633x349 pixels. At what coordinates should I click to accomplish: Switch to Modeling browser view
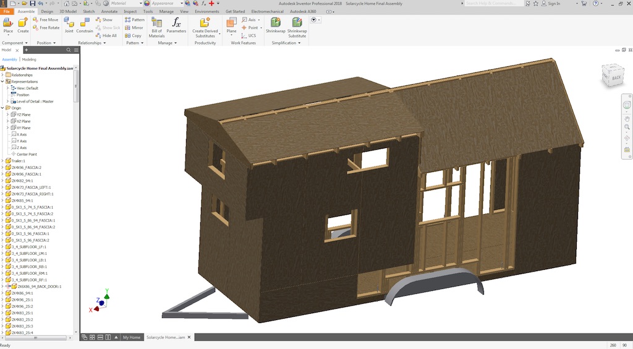(x=29, y=59)
